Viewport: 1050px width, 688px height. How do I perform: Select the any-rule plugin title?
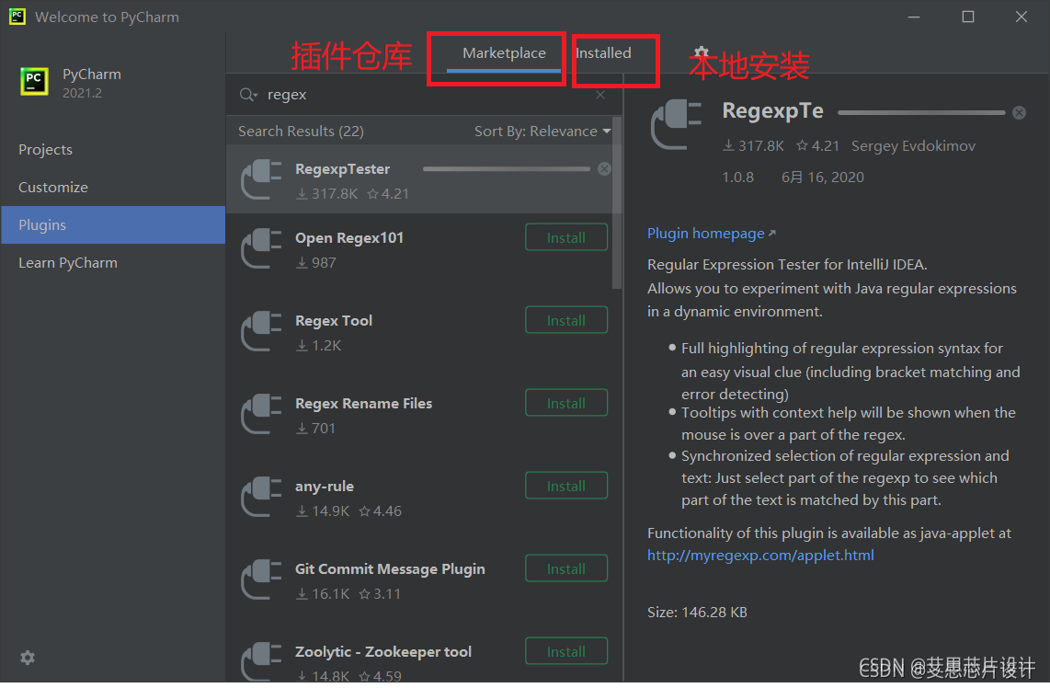click(x=325, y=487)
